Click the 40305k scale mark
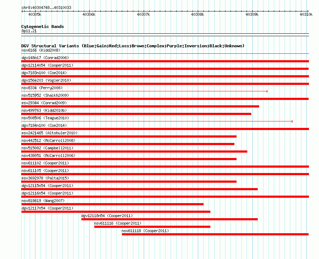 pyautogui.click(x=35, y=14)
